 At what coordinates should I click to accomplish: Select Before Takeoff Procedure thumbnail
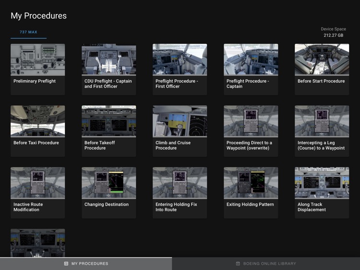(108, 122)
